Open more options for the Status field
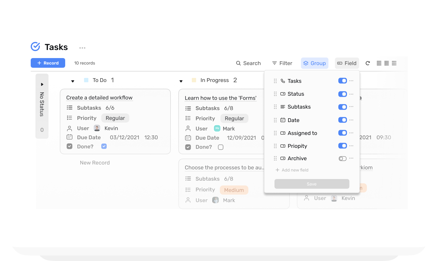Screen dimensions: 438x261 [x=351, y=94]
